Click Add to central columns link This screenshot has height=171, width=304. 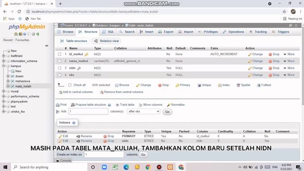76,92
